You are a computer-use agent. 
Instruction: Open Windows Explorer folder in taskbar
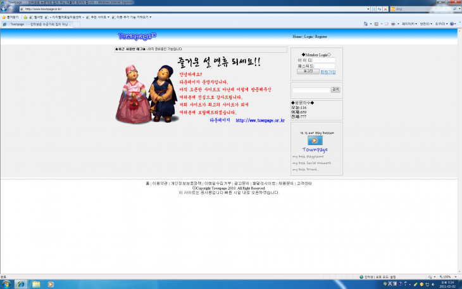36,285
